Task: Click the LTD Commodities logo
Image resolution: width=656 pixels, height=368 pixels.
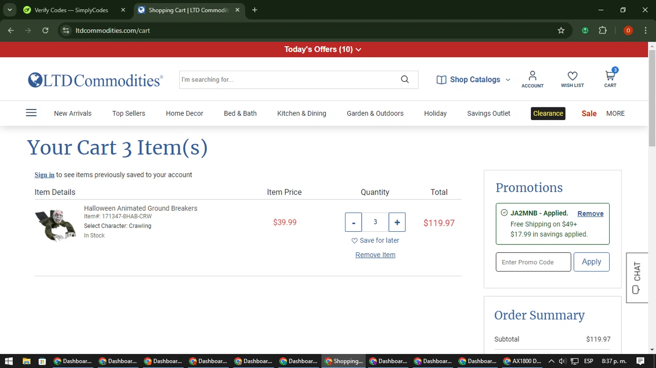Action: click(96, 80)
